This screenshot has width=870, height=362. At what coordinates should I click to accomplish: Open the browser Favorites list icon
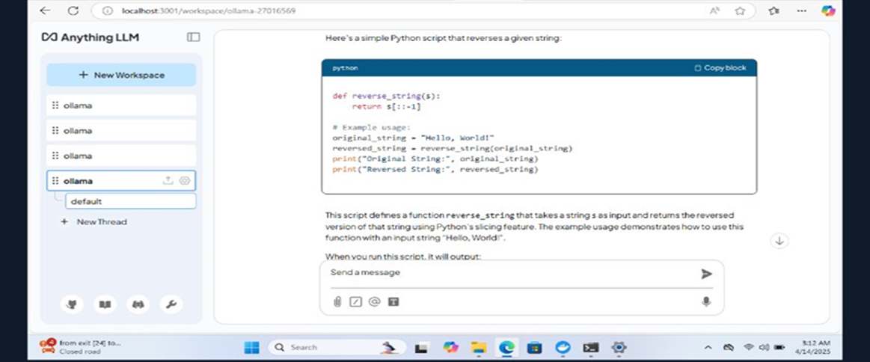(774, 10)
